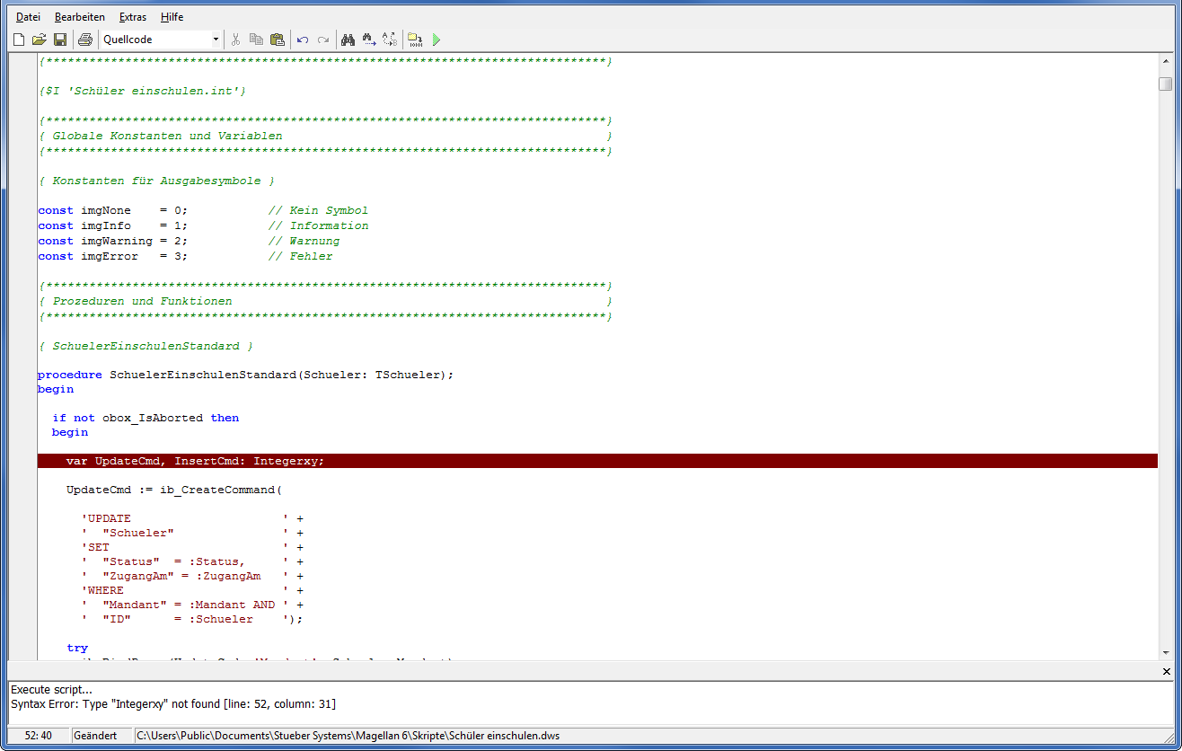This screenshot has height=751, width=1182.
Task: Create a new script file
Action: click(19, 40)
